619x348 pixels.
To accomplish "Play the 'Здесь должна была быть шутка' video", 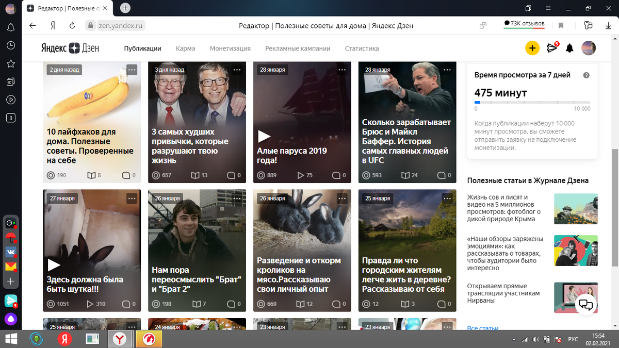I will coord(54,265).
